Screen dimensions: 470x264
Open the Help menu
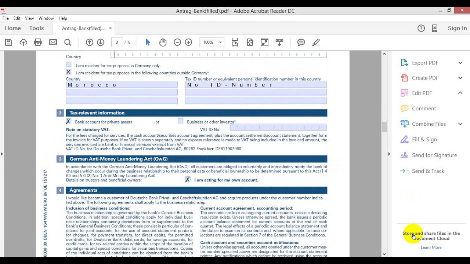click(63, 18)
